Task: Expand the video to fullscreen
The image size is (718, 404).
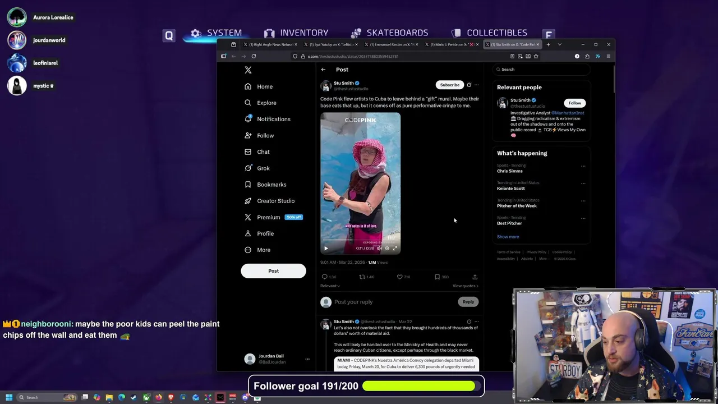Action: coord(395,248)
